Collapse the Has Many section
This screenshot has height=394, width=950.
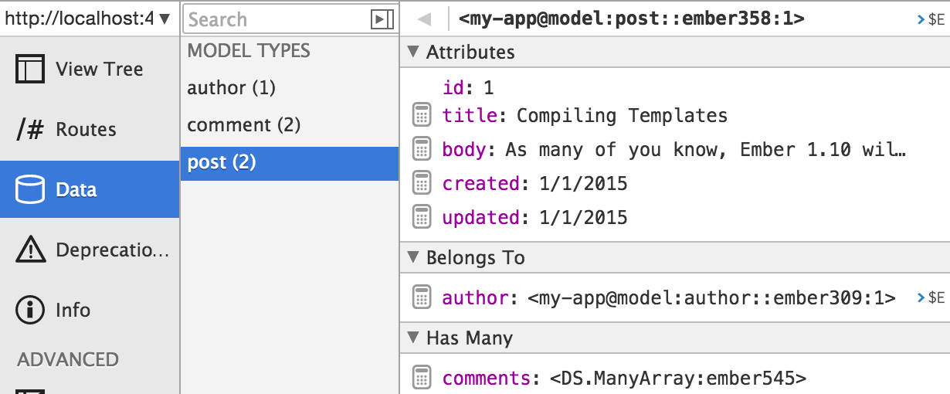click(x=413, y=338)
